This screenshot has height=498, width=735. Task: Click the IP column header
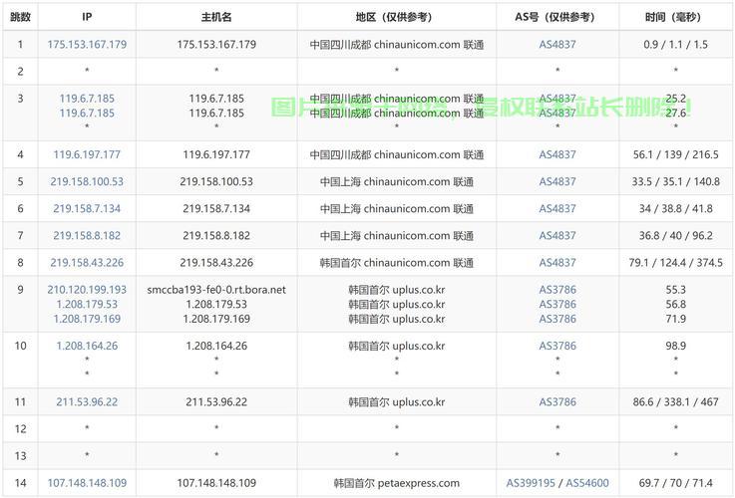click(x=87, y=17)
